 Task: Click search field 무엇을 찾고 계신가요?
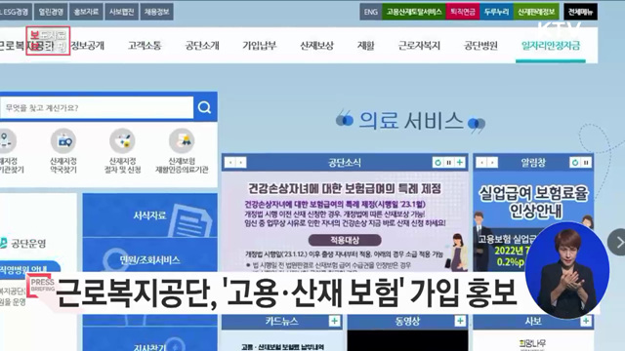(97, 107)
